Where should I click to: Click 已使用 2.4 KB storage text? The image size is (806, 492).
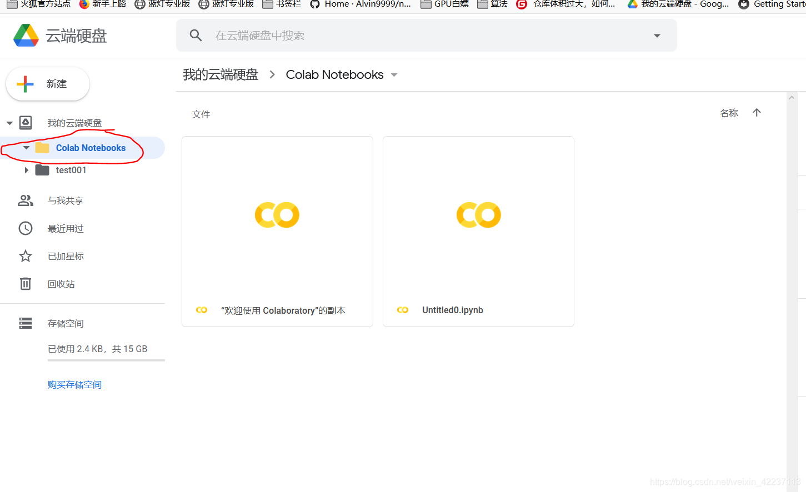97,349
